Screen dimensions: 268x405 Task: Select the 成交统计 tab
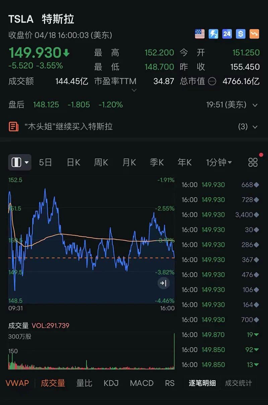pyautogui.click(x=238, y=383)
